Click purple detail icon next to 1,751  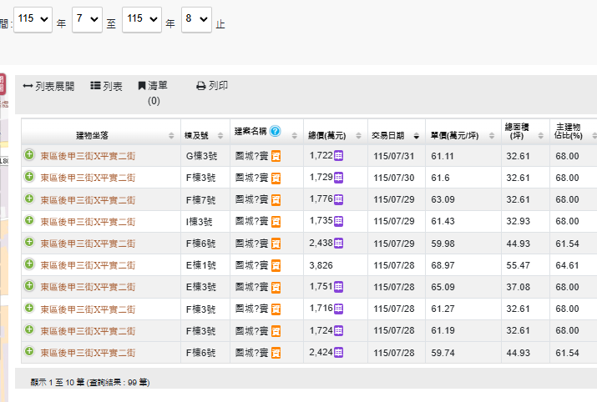tap(338, 287)
